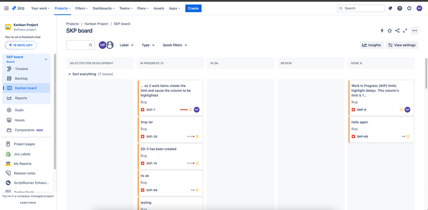
Task: Click the blue Create button
Action: (x=193, y=8)
